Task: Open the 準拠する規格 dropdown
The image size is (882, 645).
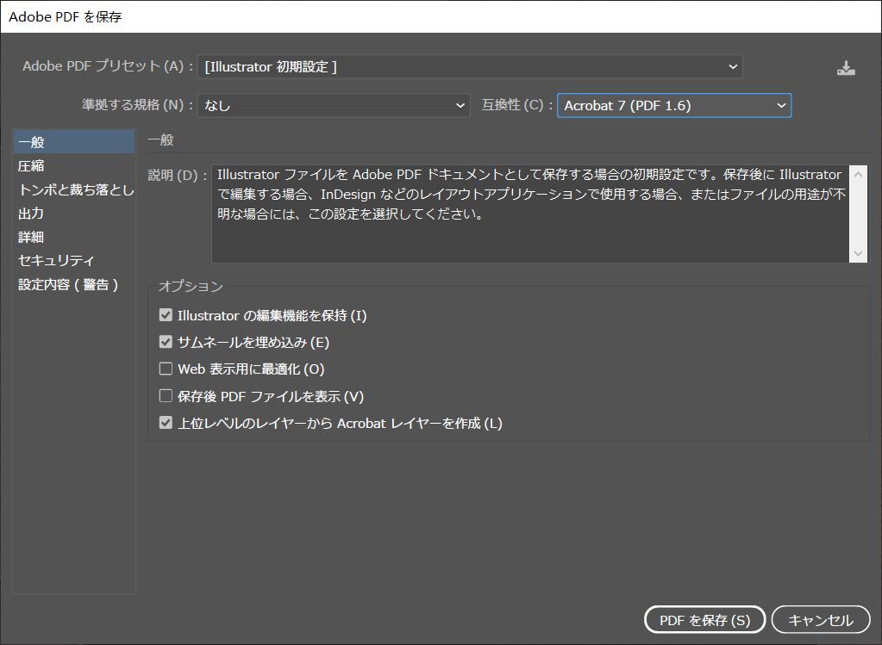Action: pyautogui.click(x=334, y=106)
